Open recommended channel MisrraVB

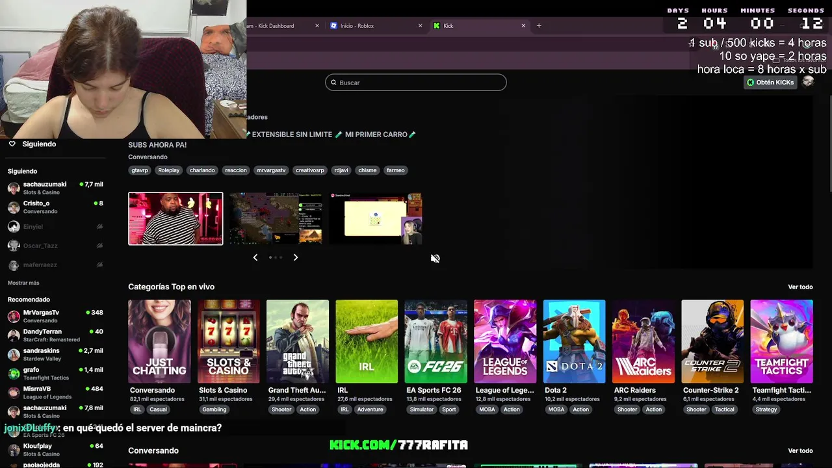pos(55,393)
